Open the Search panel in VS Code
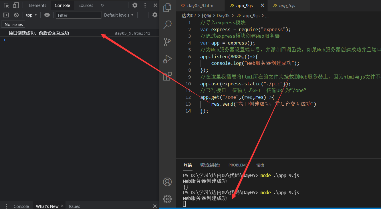Viewport: 381px width, 209px height. tap(167, 25)
